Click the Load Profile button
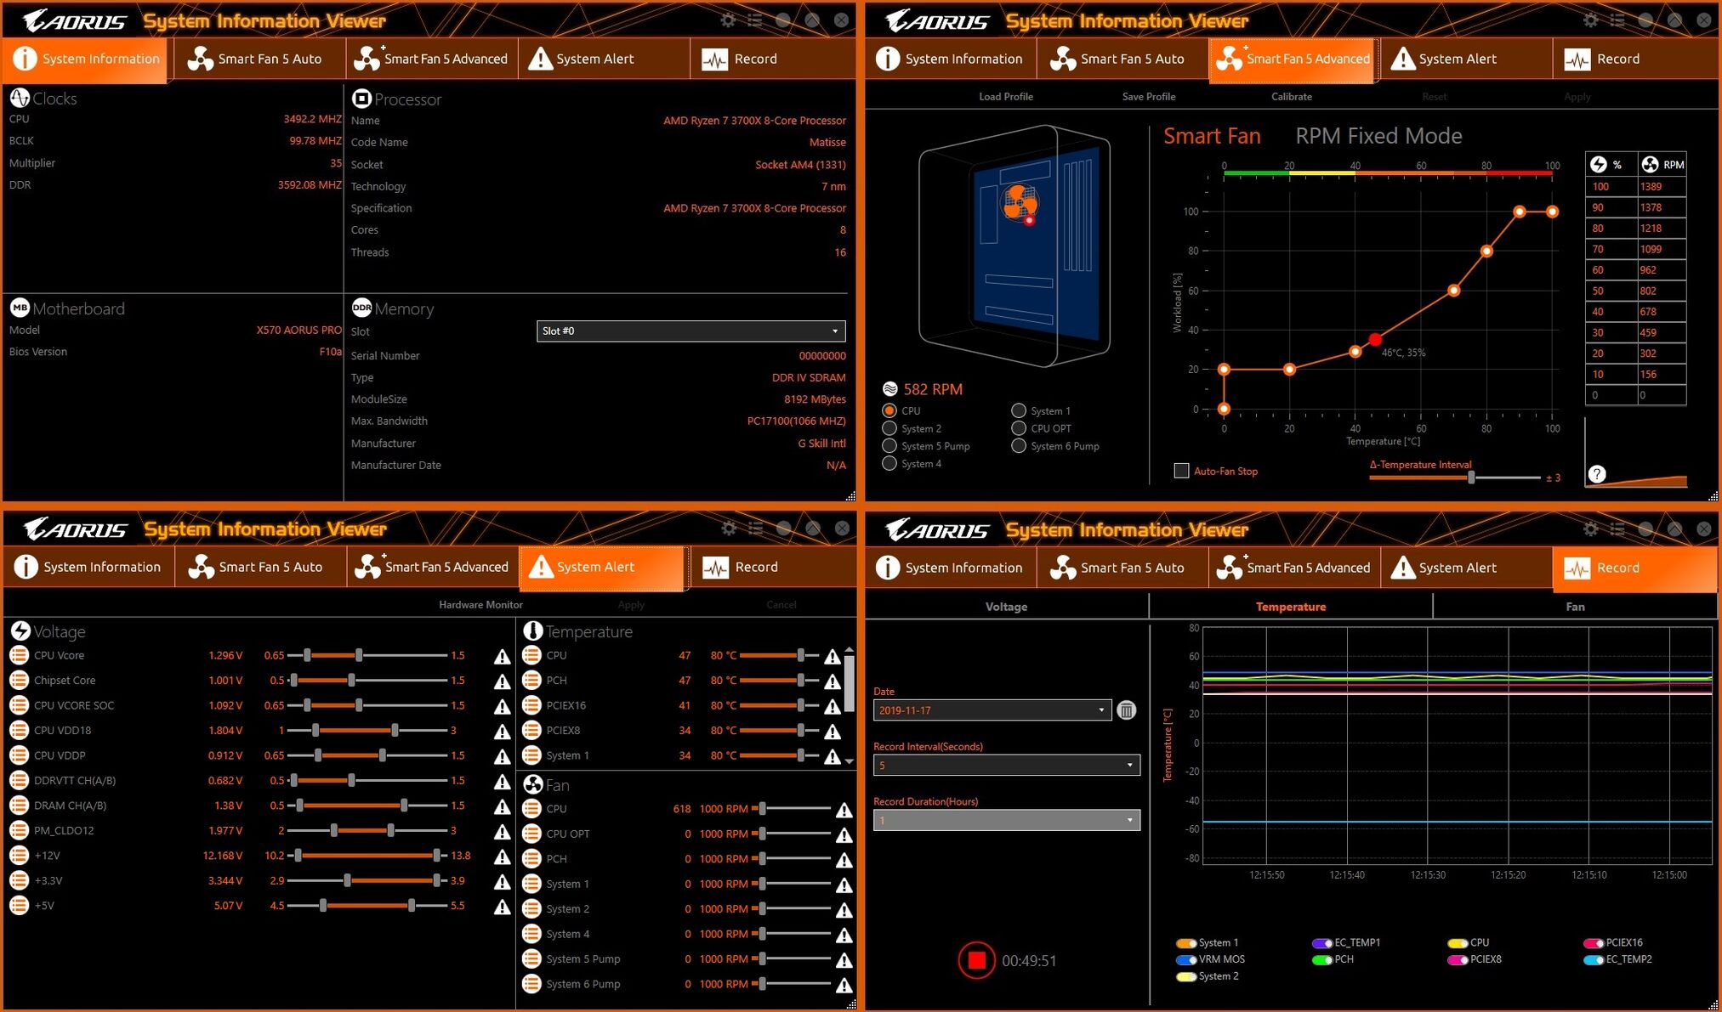 click(1006, 96)
